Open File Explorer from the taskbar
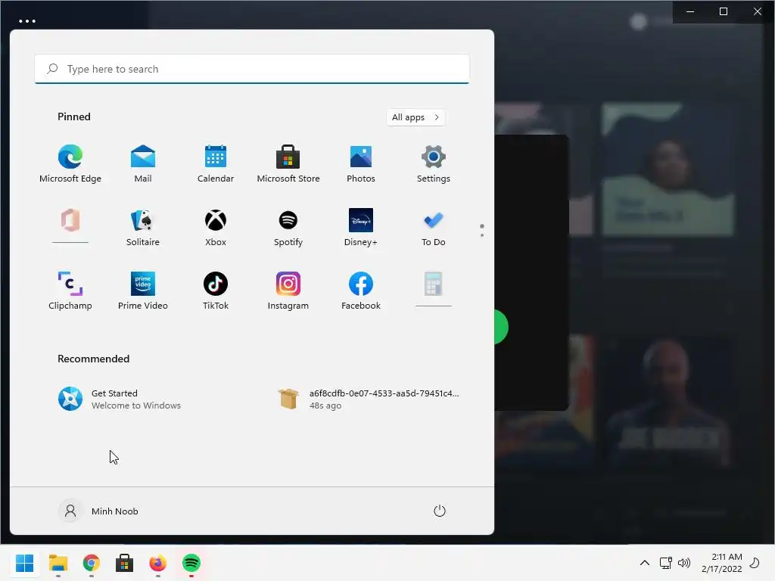775x581 pixels. pyautogui.click(x=58, y=563)
